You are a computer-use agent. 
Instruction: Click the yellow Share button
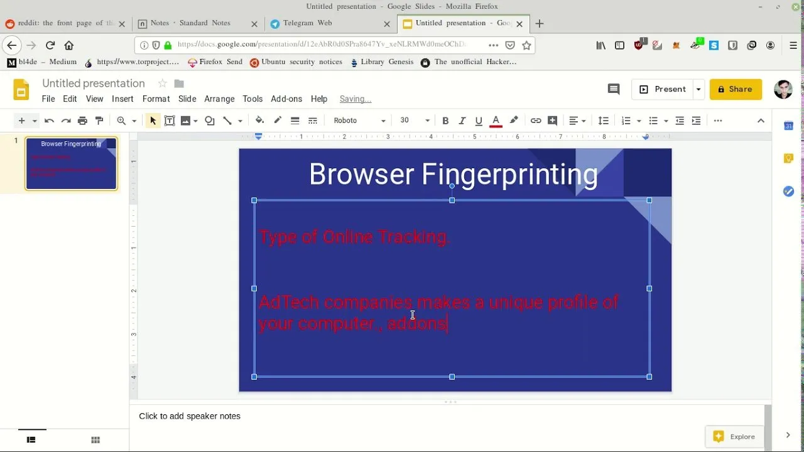[736, 90]
